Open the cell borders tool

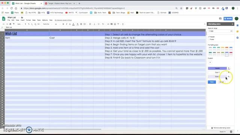(x=81, y=24)
